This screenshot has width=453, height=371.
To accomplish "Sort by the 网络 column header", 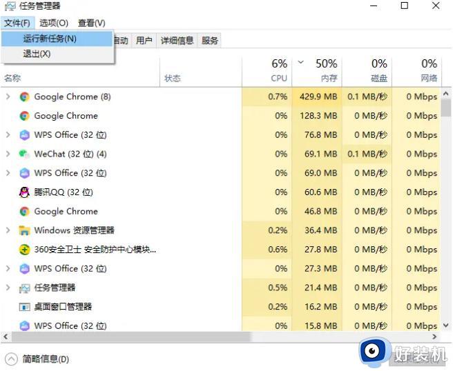I will (416, 72).
